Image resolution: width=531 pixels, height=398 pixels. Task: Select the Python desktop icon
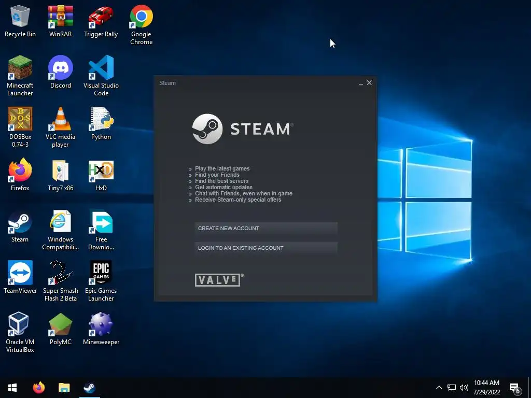click(101, 123)
